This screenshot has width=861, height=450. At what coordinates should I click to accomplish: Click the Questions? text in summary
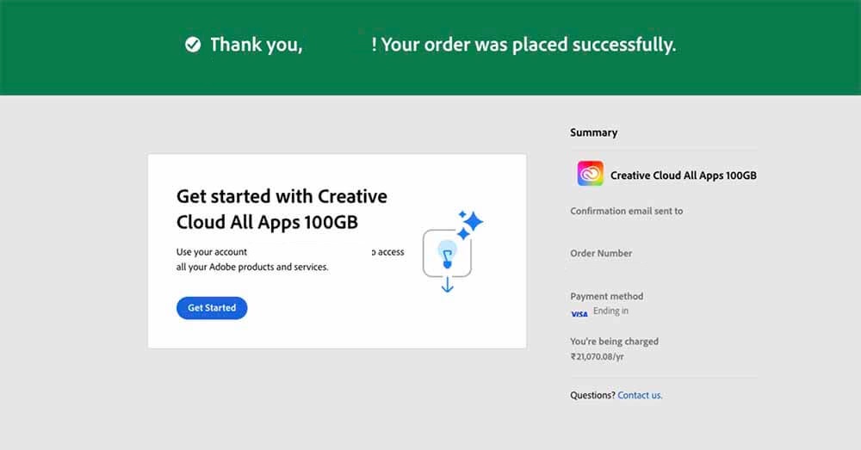pos(592,395)
